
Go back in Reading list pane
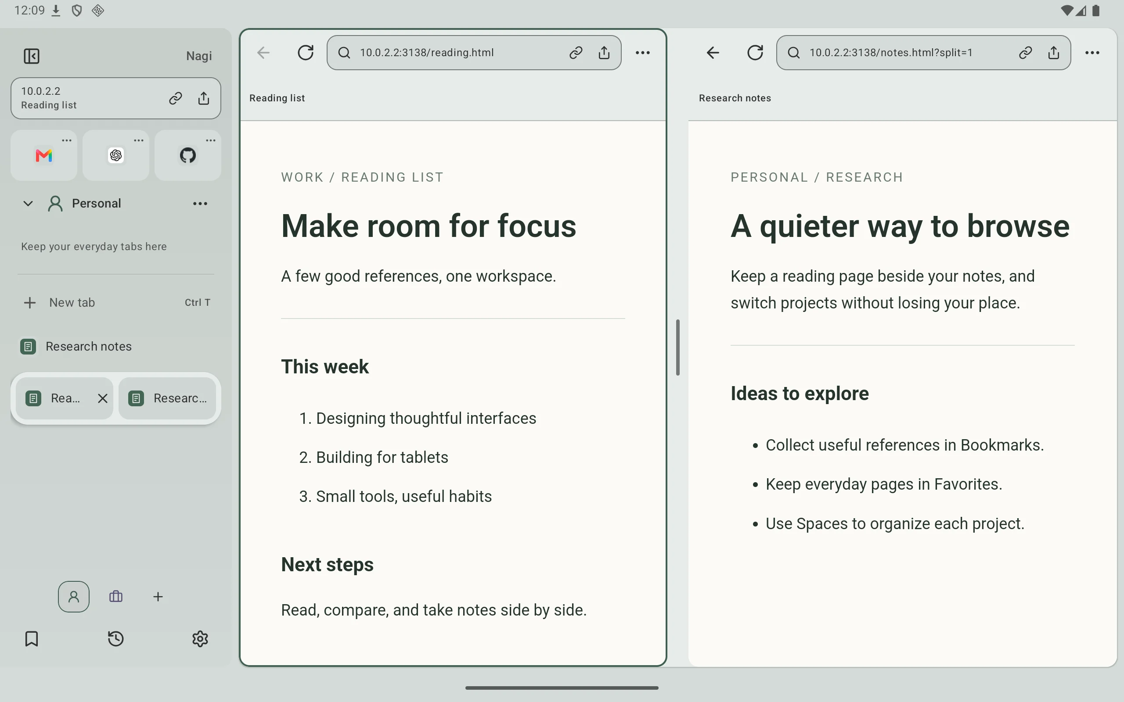[x=263, y=53]
